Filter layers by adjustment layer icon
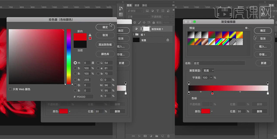 pyautogui.click(x=152, y=11)
